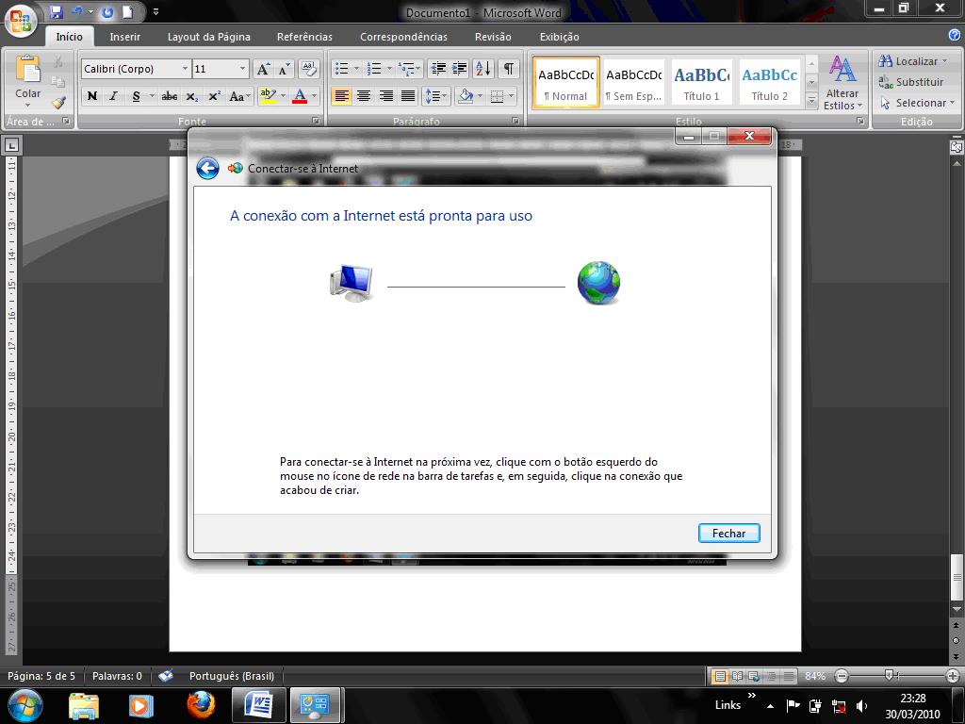This screenshot has width=965, height=724.
Task: Open the change case dropdown
Action: point(239,96)
